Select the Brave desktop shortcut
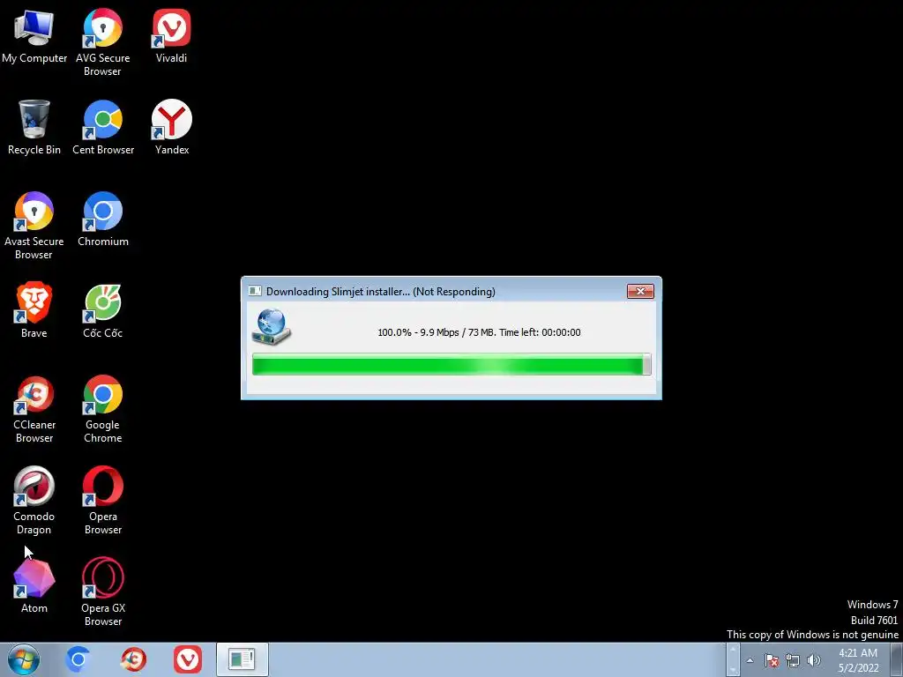 click(x=34, y=311)
